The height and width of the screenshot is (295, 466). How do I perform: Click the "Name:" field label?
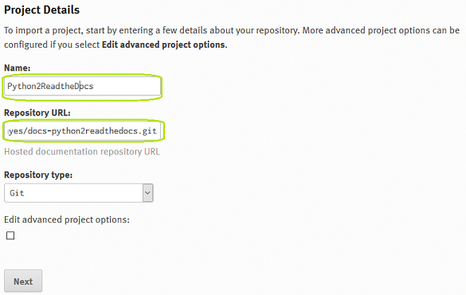[x=18, y=68]
